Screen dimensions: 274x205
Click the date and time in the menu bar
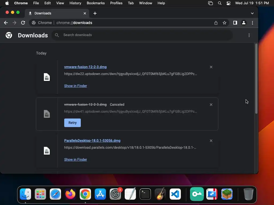(x=252, y=3)
